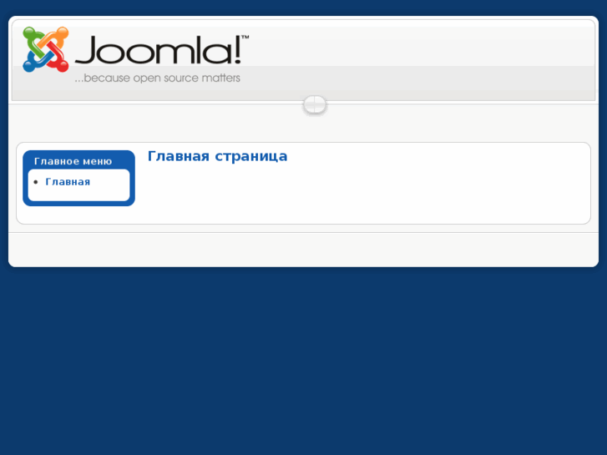Select the Главное меню module title
This screenshot has width=607, height=455.
coord(73,161)
